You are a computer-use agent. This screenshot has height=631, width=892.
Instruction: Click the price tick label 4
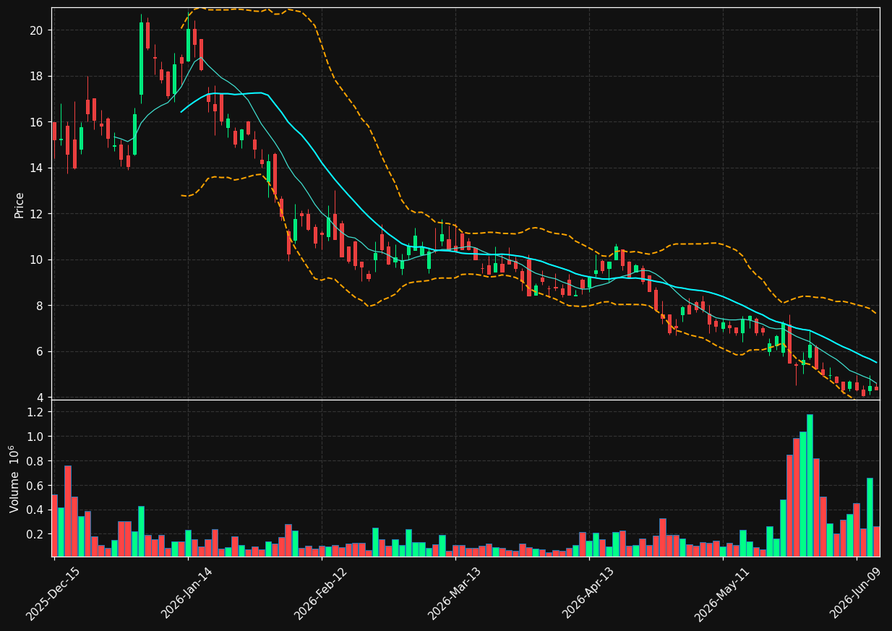[40, 398]
